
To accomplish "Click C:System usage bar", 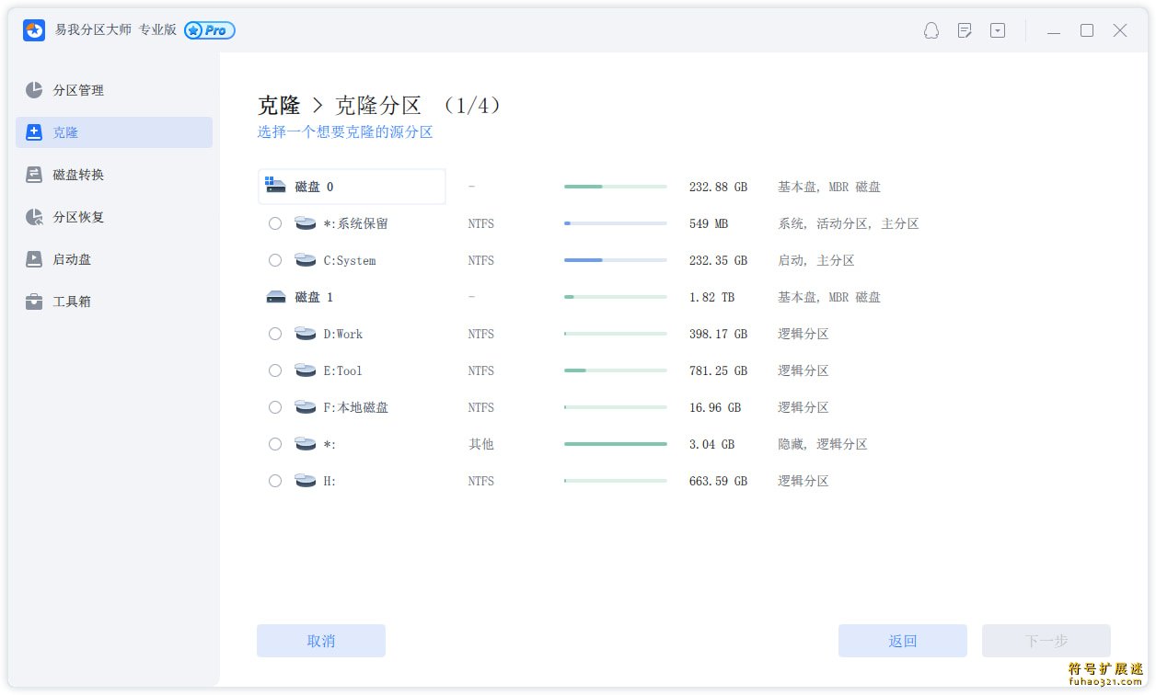I will click(x=616, y=260).
